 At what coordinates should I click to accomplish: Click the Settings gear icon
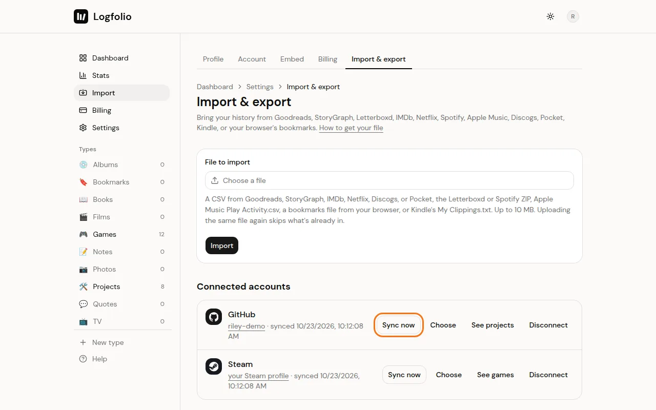coord(83,128)
